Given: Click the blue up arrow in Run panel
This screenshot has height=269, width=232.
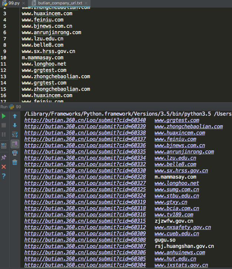Looking at the screenshot, I should click(x=15, y=116).
